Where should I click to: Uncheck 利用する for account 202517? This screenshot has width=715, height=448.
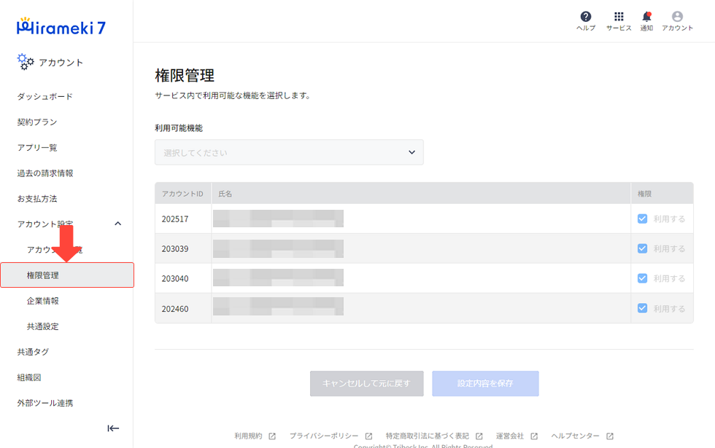pyautogui.click(x=642, y=218)
